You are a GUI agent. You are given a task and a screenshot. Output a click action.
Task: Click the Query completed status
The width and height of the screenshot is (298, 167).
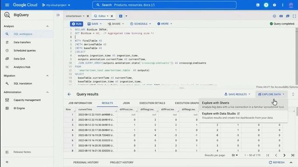282,24
